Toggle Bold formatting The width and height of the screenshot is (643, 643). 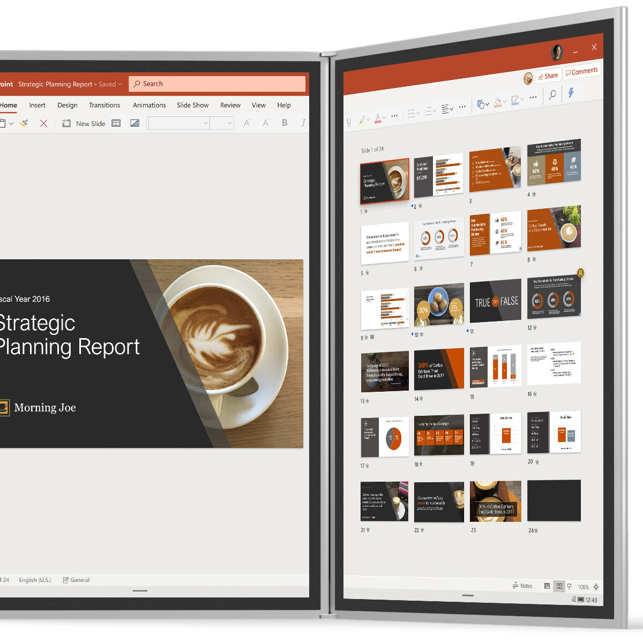point(285,123)
